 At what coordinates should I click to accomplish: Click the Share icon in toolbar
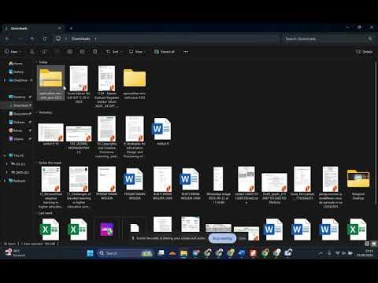pos(82,52)
